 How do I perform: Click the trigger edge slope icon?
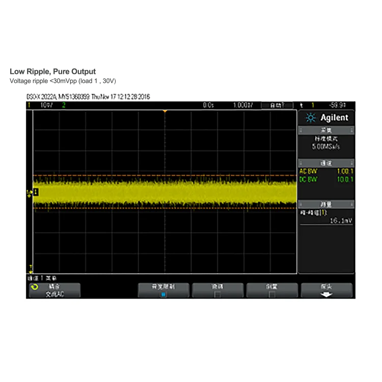[x=302, y=105]
